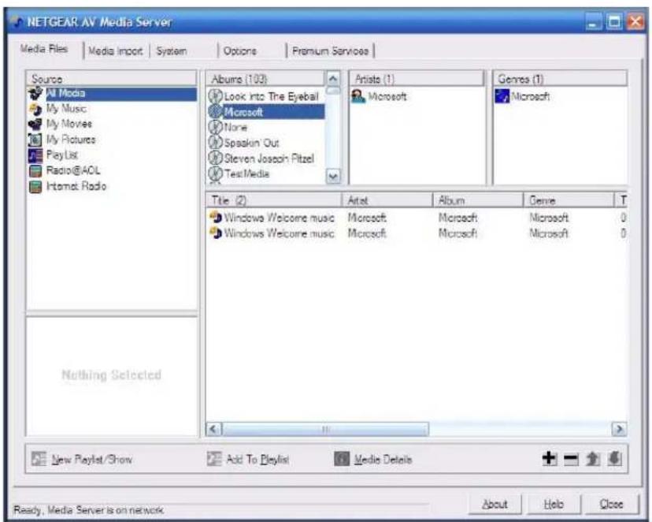The width and height of the screenshot is (652, 522).
Task: Click the About button
Action: [x=495, y=504]
